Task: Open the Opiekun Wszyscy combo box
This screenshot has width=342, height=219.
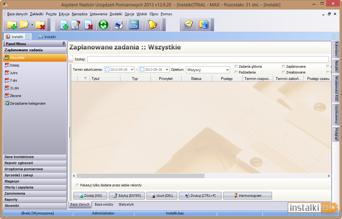Action: pyautogui.click(x=208, y=70)
